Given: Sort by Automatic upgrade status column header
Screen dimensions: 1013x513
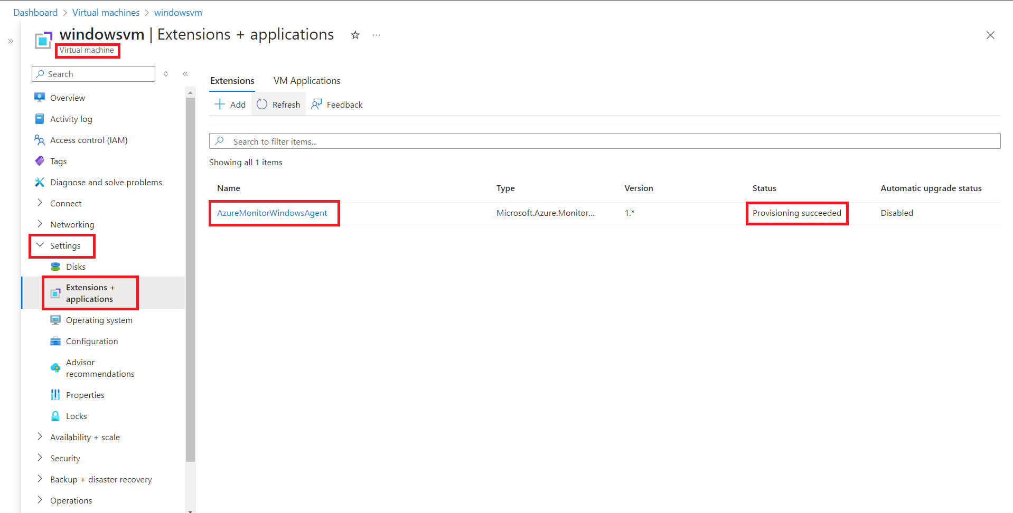Looking at the screenshot, I should (931, 188).
